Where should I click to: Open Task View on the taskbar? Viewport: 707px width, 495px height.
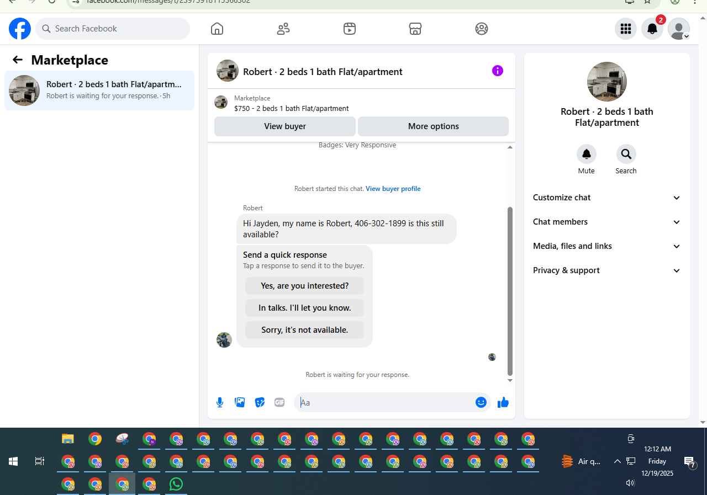point(40,461)
